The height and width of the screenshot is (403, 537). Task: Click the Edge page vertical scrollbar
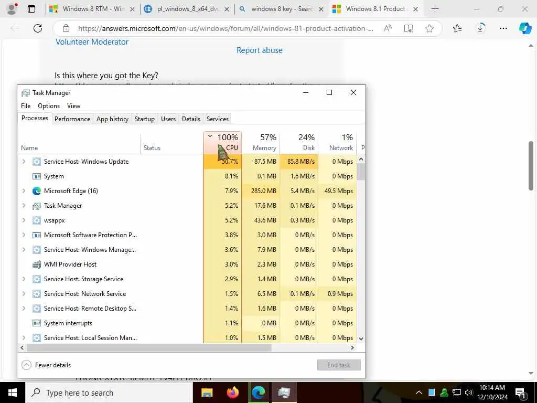pyautogui.click(x=531, y=165)
